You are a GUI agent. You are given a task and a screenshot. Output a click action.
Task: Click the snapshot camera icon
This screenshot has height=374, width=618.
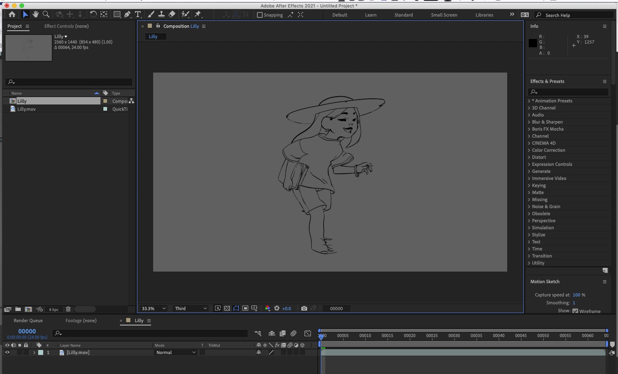click(x=304, y=308)
